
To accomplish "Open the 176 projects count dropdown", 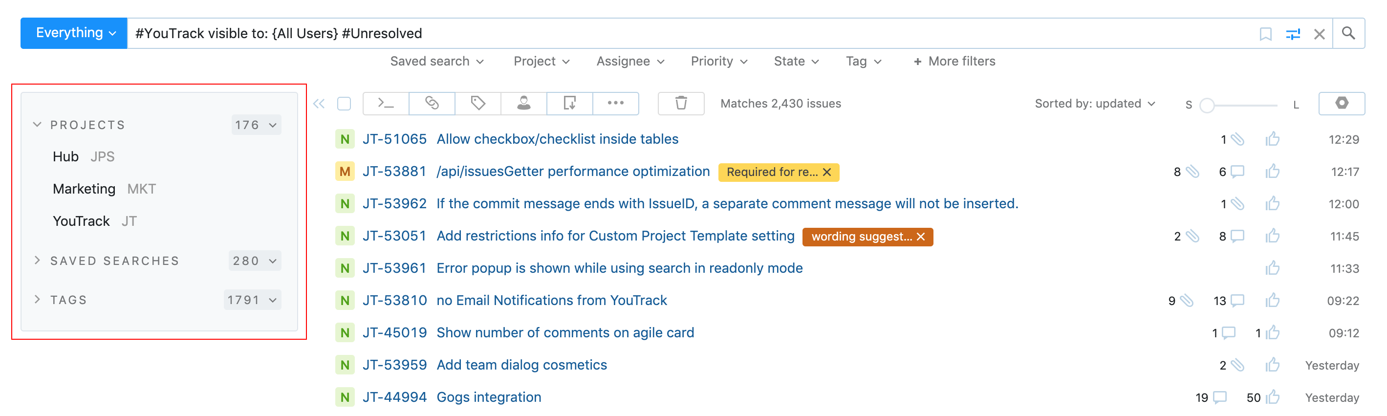I will coord(256,125).
